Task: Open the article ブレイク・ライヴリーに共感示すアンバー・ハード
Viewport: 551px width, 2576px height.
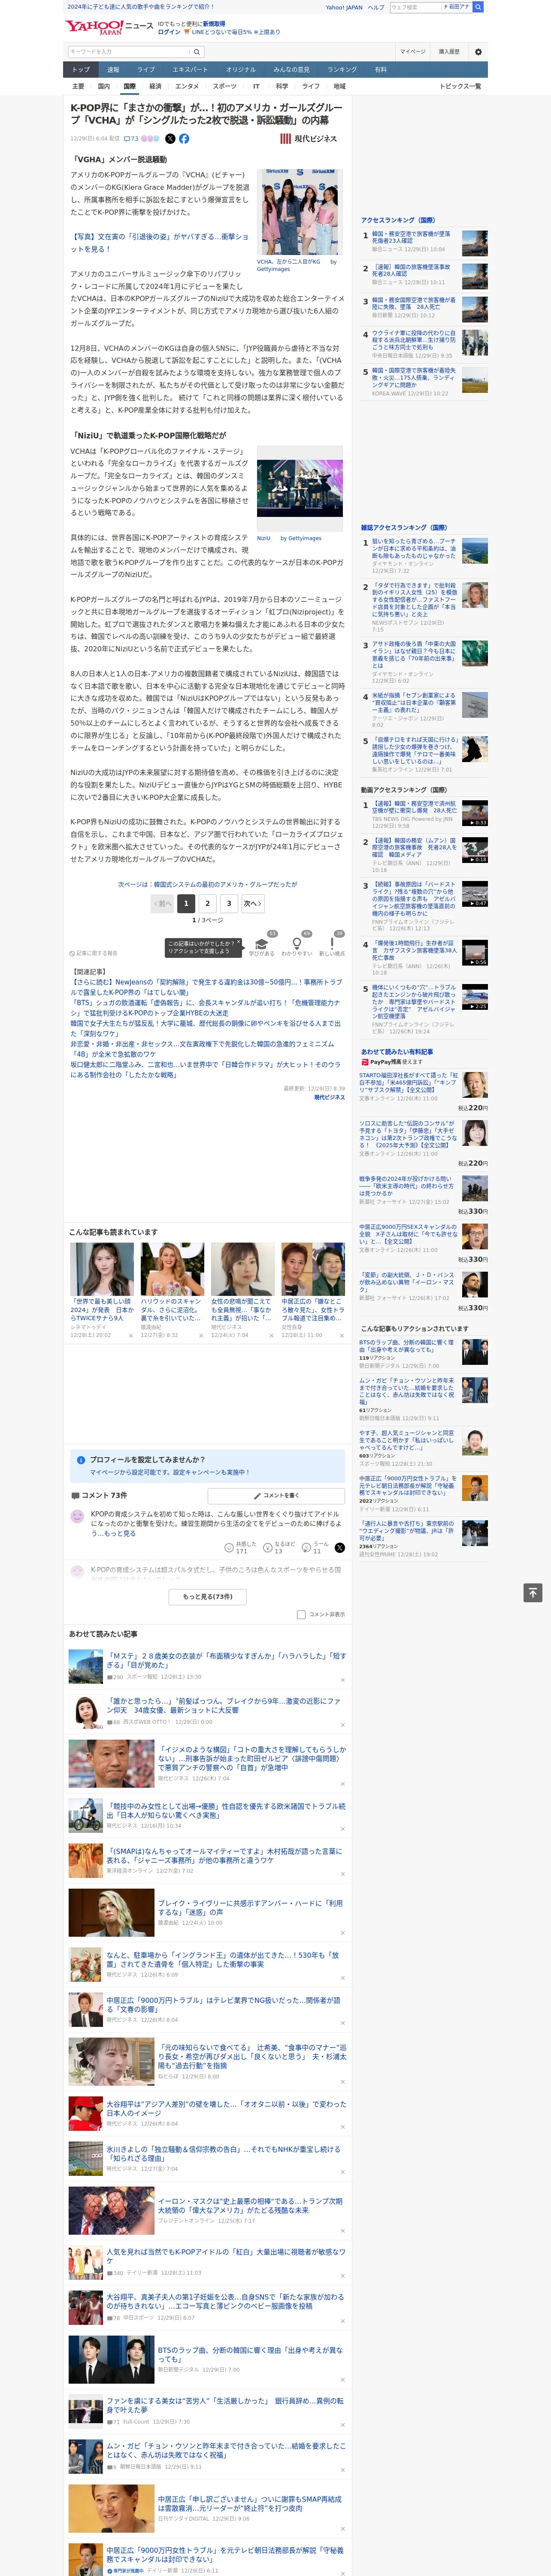Action: (x=250, y=1907)
